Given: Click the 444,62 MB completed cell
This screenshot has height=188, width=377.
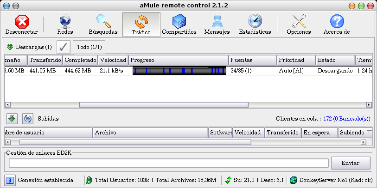Looking at the screenshot, I should 77,71.
